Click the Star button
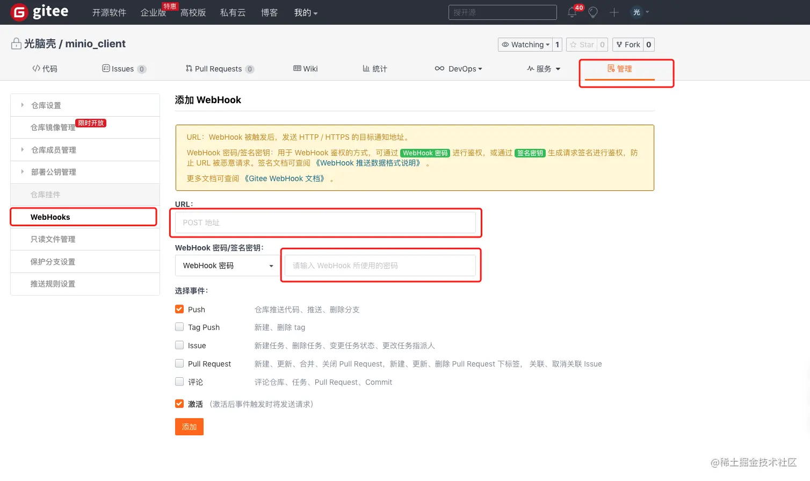This screenshot has width=810, height=481. click(582, 45)
